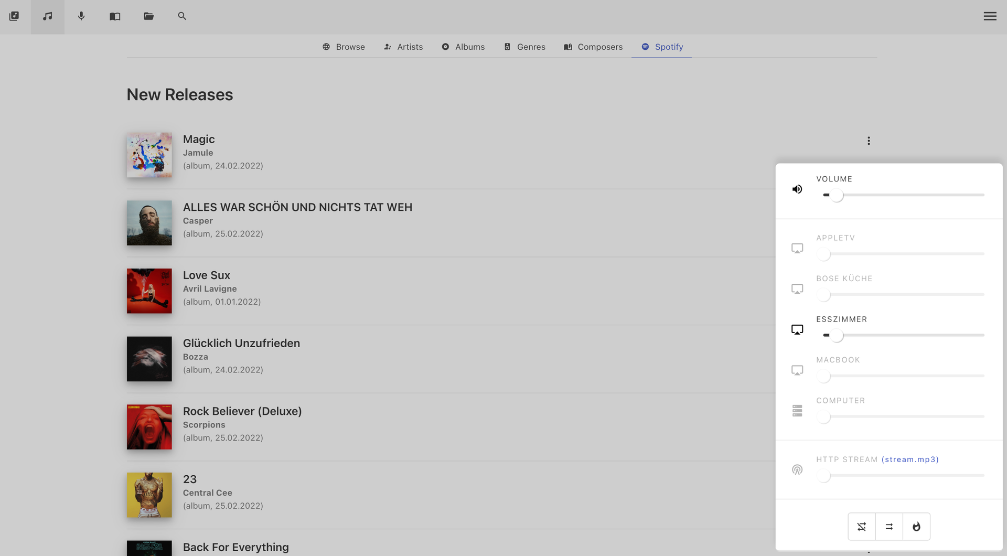Select the music note icon
The height and width of the screenshot is (556, 1007).
pos(48,16)
